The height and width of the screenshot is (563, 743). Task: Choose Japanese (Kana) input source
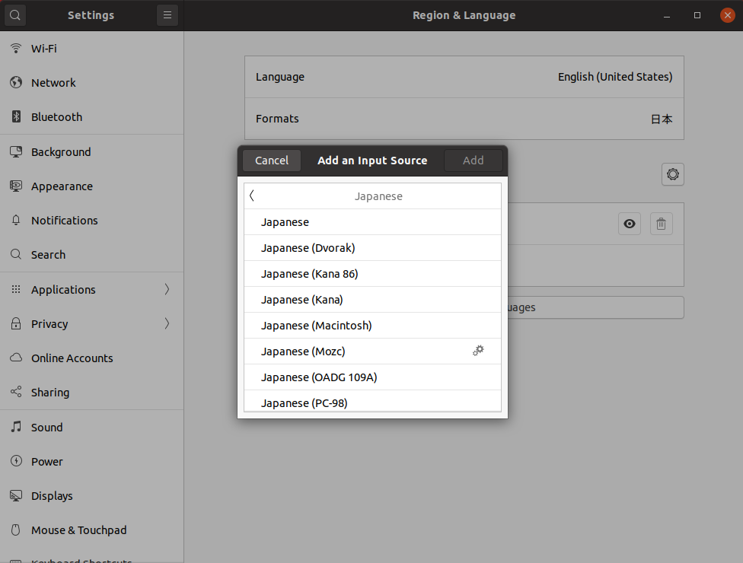click(x=372, y=300)
